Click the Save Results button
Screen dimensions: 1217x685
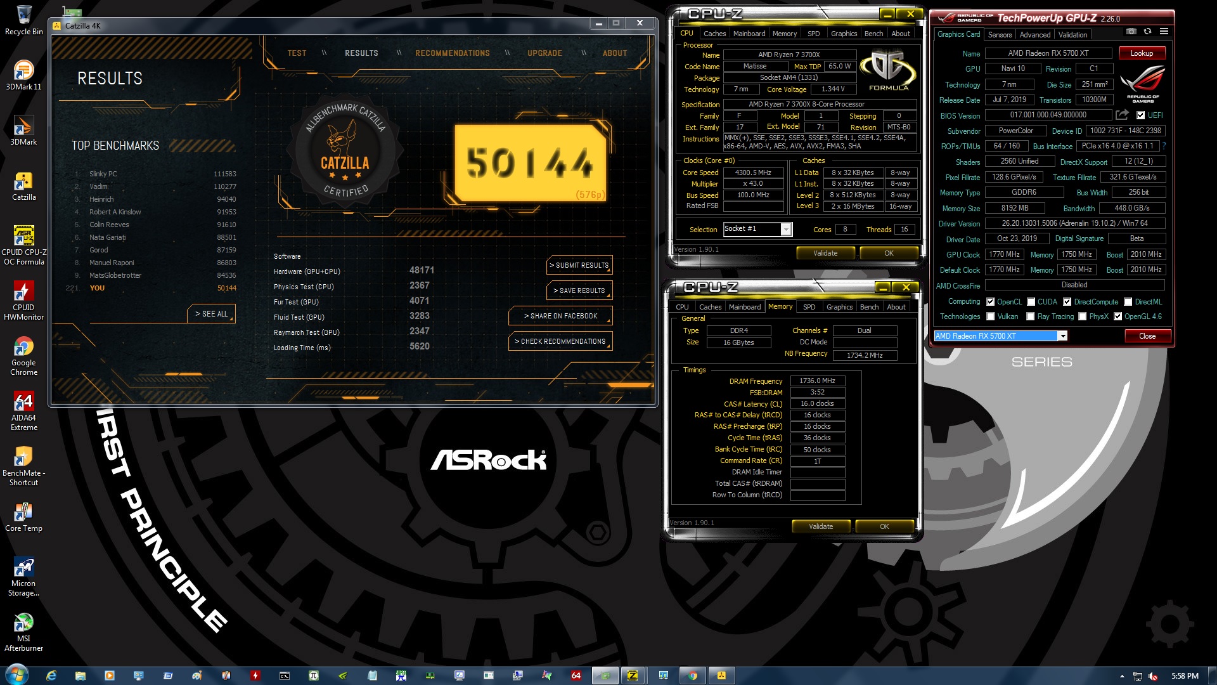pos(579,290)
